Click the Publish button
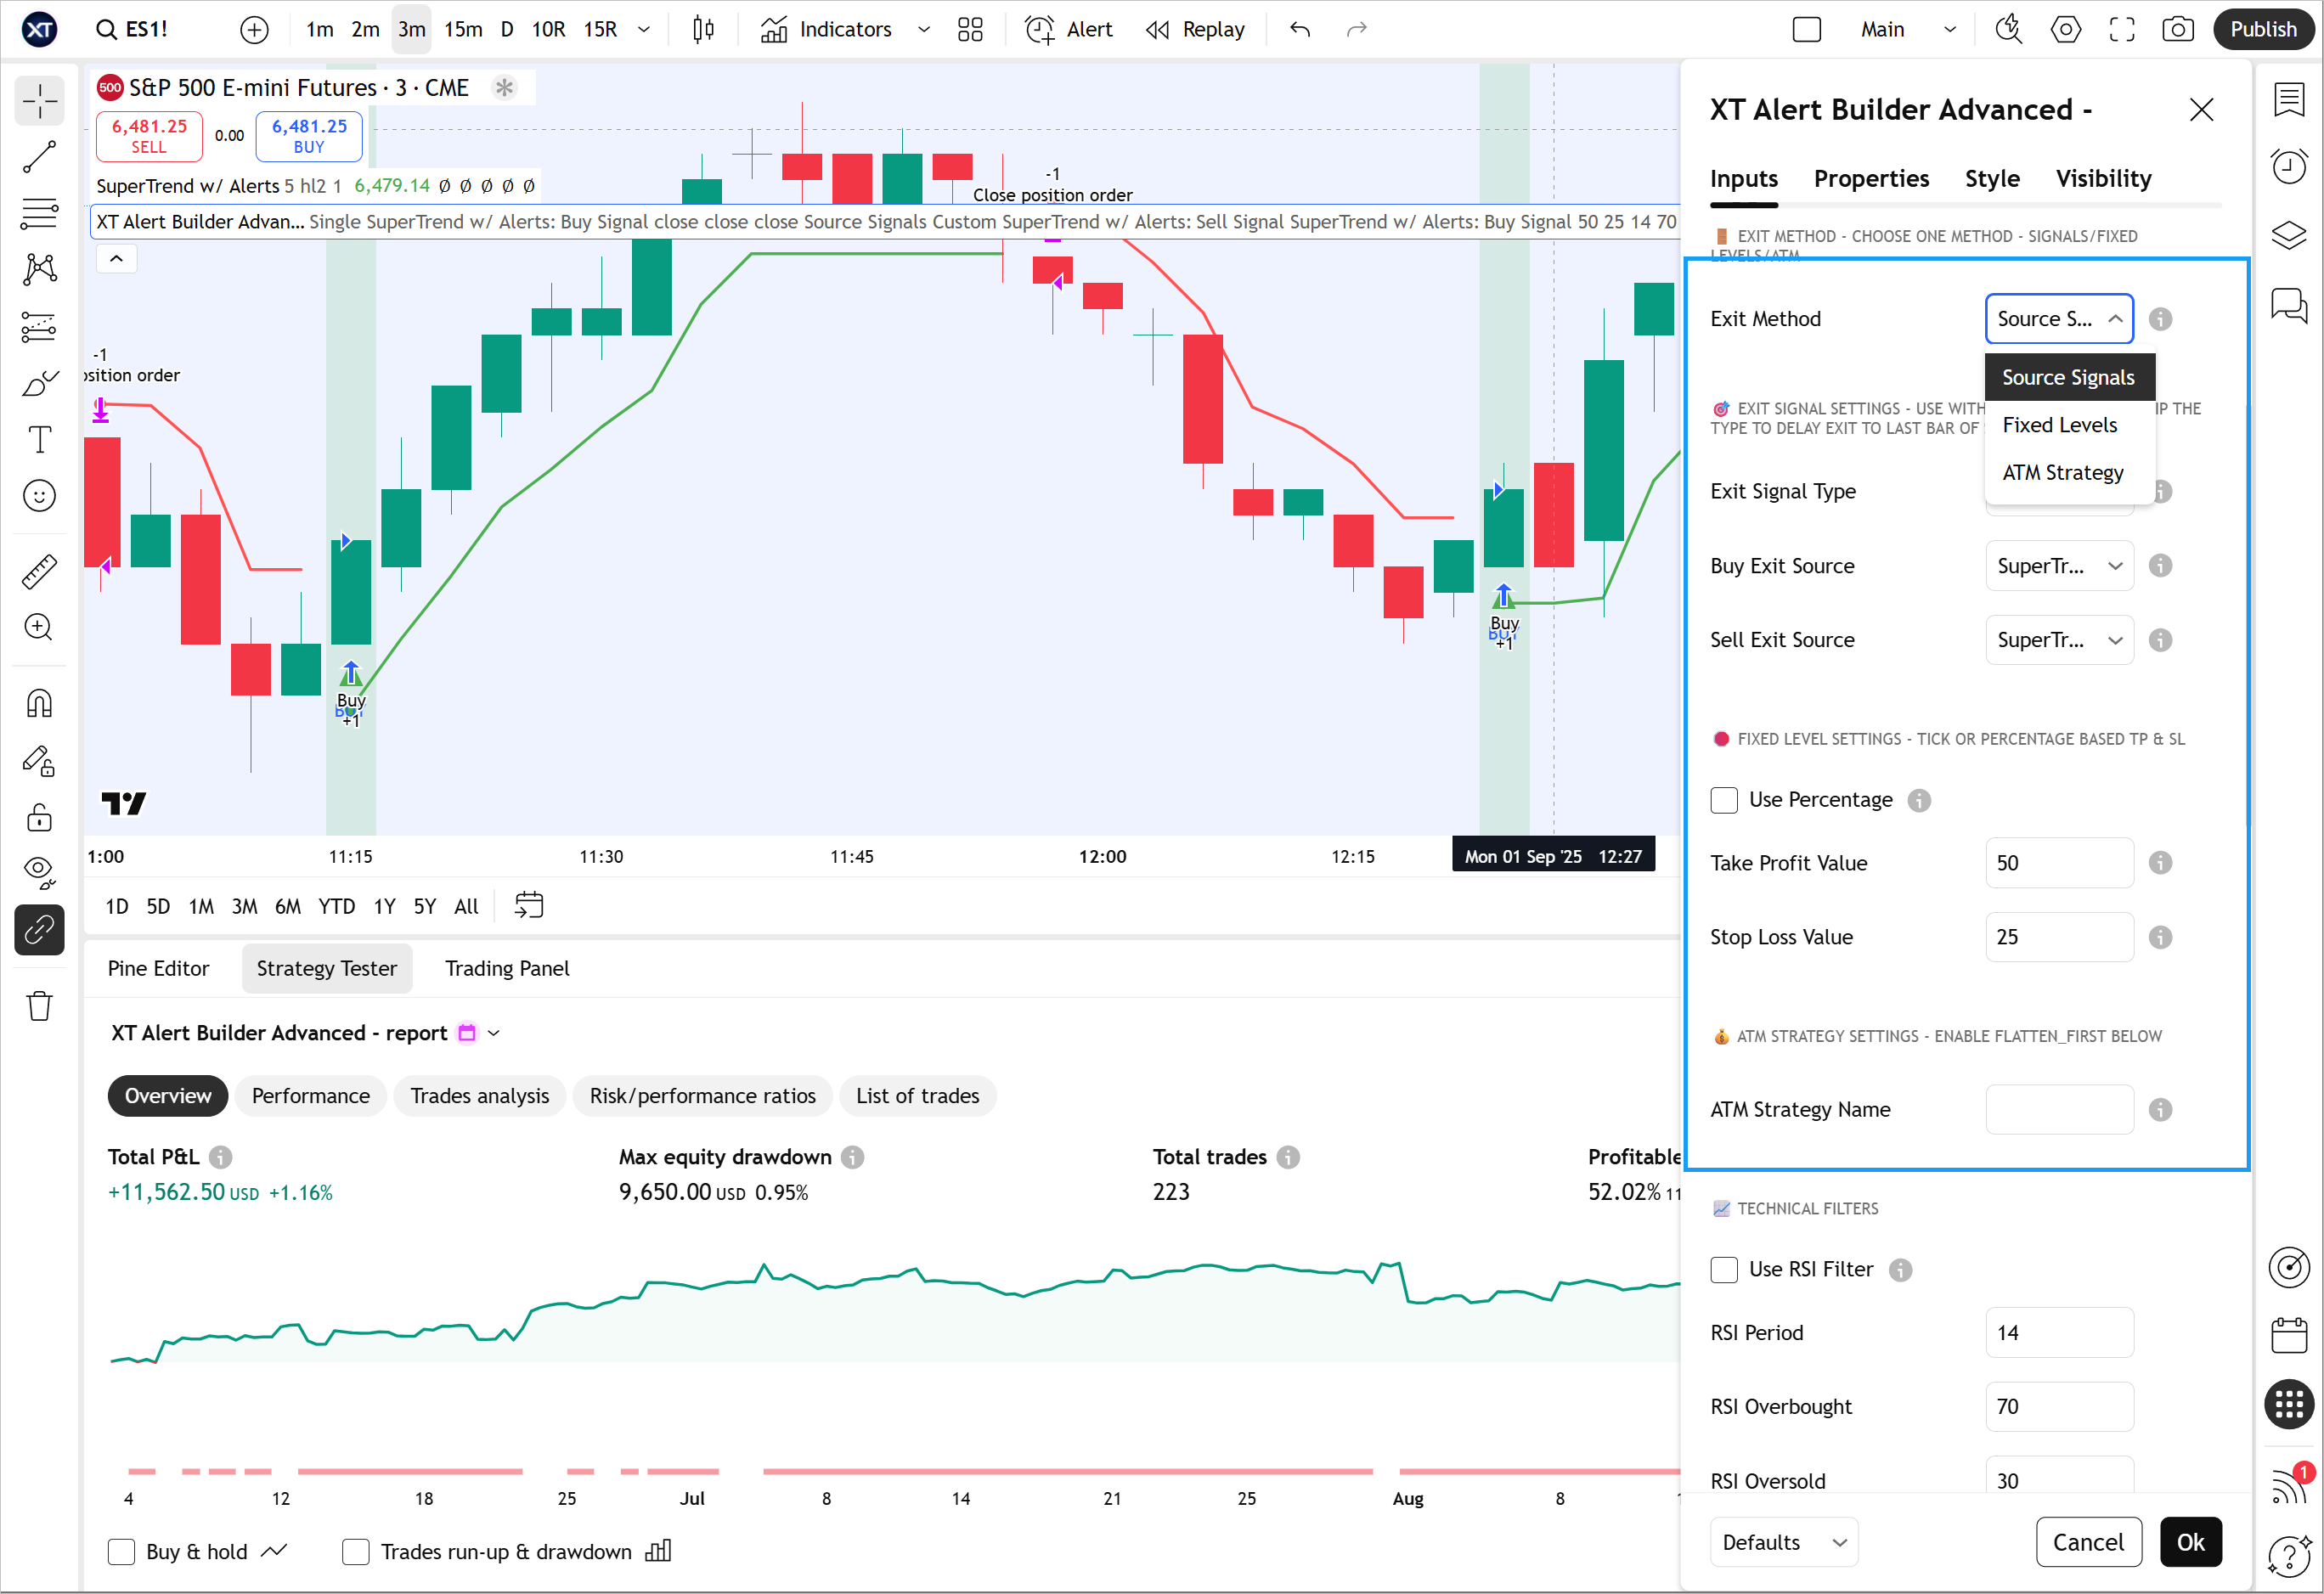2324x1594 pixels. coord(2263,29)
